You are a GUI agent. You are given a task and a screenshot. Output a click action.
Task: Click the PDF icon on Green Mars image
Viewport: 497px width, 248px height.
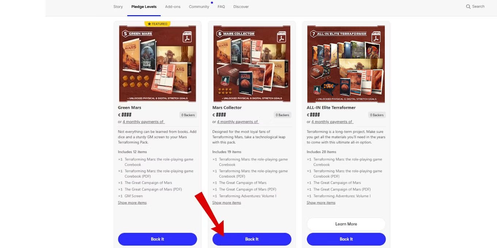[187, 37]
